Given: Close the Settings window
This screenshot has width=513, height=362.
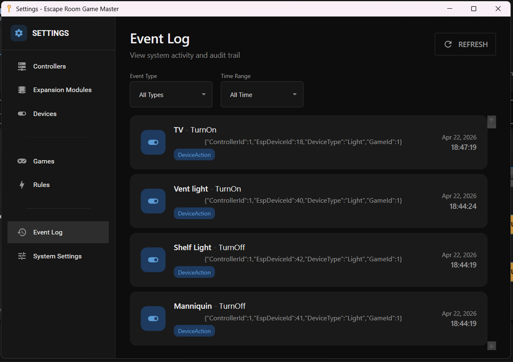Looking at the screenshot, I should pos(498,9).
